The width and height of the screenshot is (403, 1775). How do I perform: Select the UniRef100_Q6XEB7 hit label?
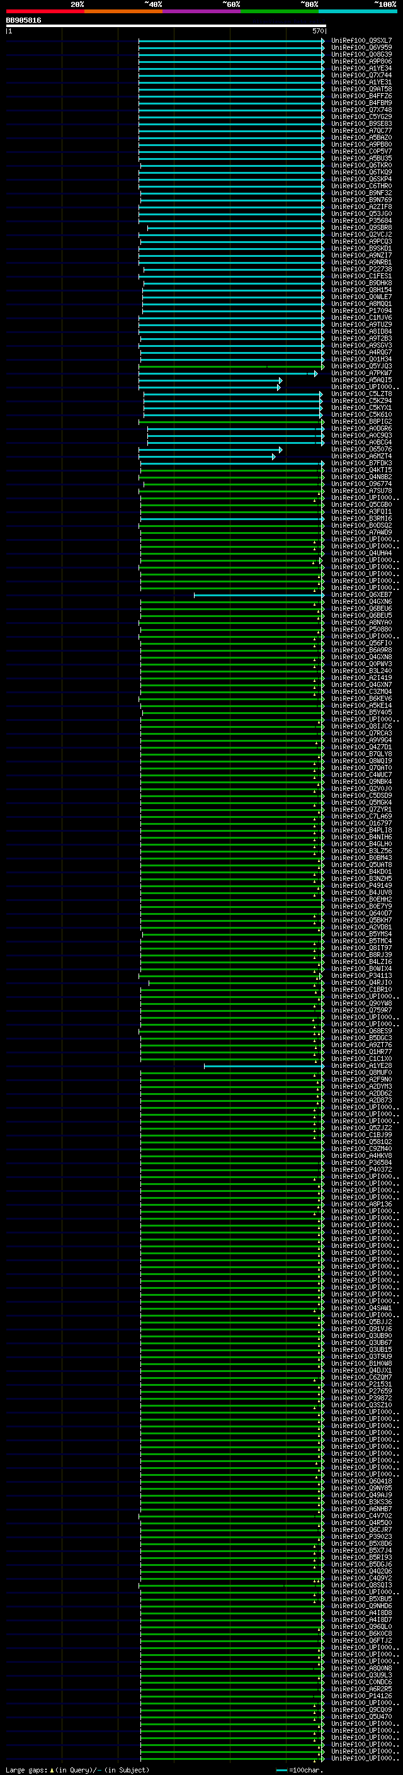click(x=361, y=596)
